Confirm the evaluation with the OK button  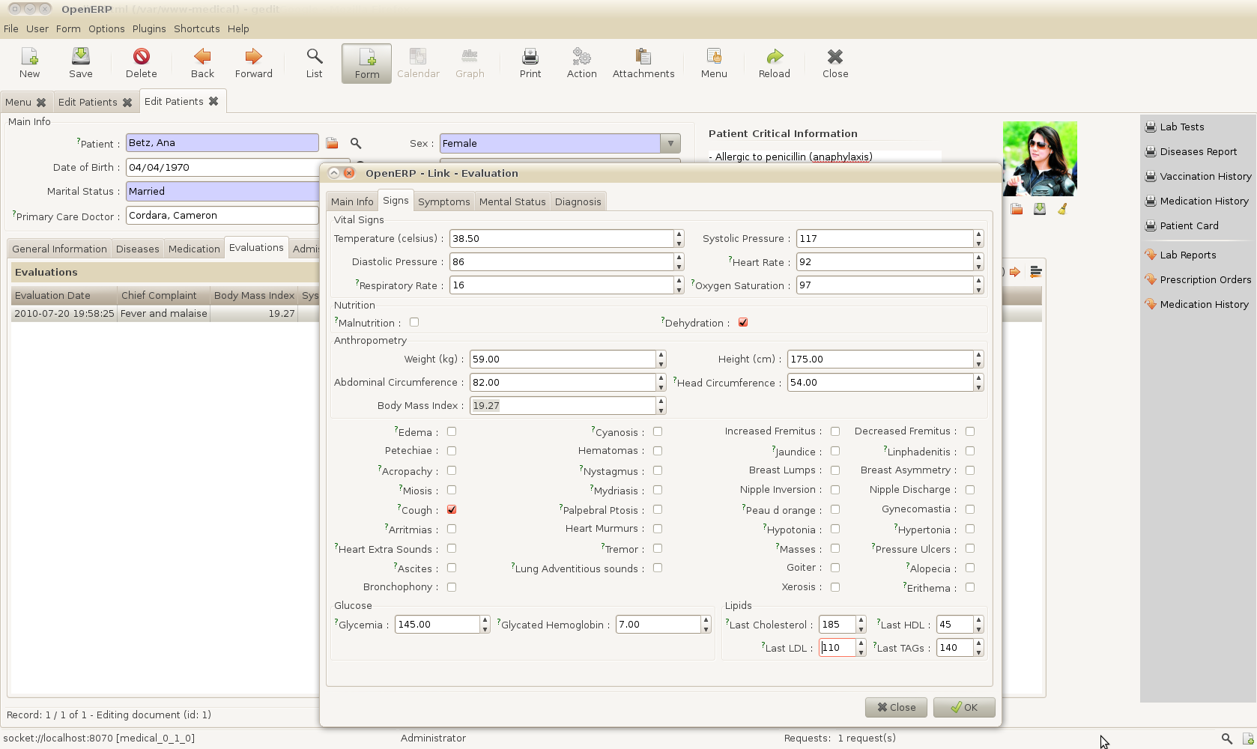(x=964, y=707)
